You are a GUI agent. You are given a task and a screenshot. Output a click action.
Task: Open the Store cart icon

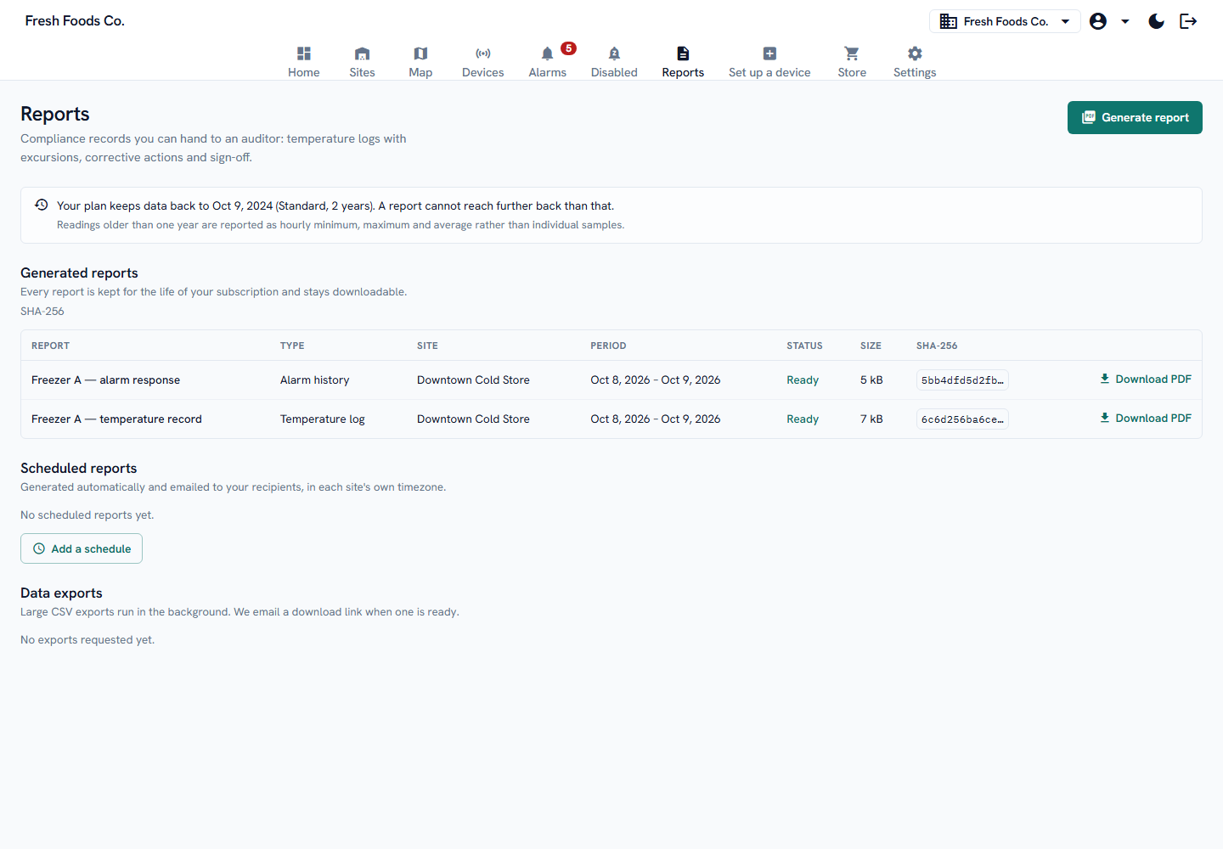852,53
